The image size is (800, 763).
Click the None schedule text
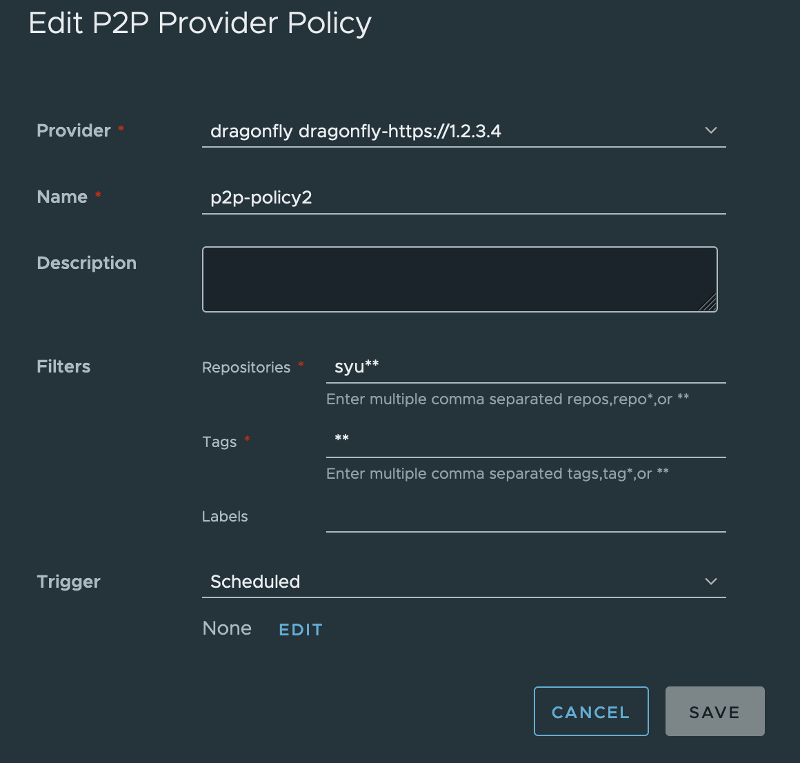coord(227,628)
